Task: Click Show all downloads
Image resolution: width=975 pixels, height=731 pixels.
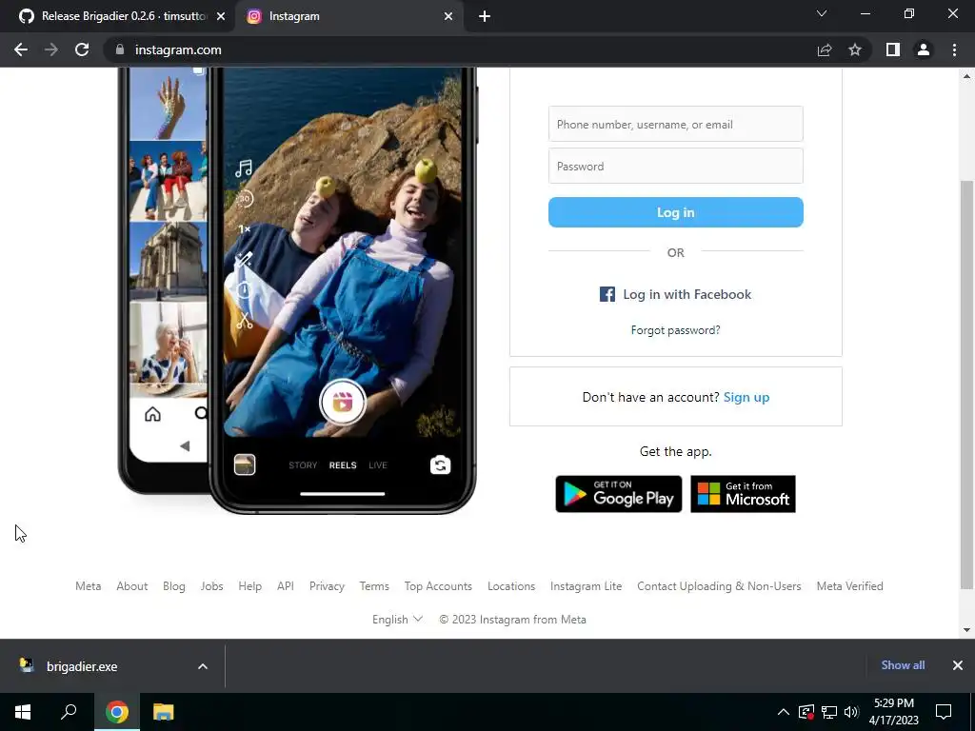Action: 903,665
